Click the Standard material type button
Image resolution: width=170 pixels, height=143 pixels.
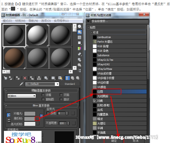pos(70,84)
